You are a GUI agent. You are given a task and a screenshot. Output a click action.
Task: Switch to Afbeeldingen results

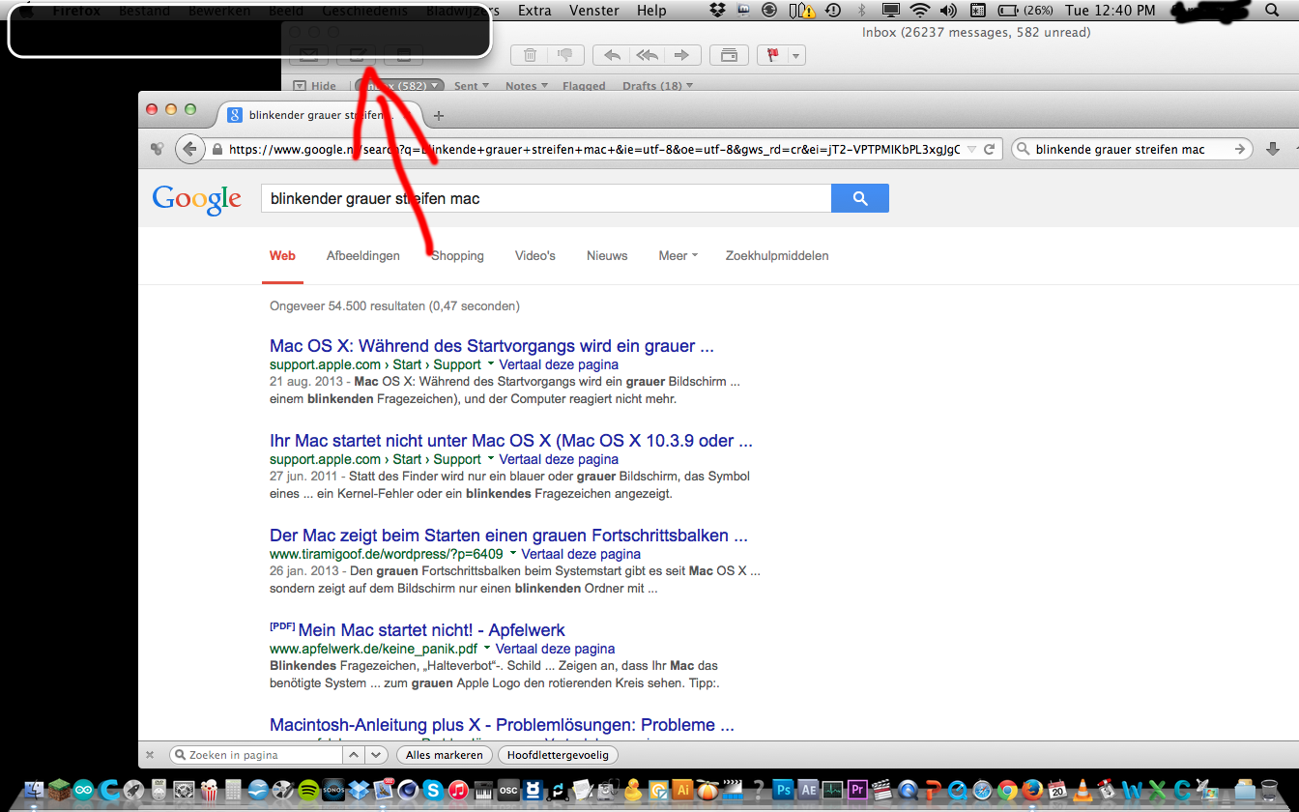pos(363,256)
